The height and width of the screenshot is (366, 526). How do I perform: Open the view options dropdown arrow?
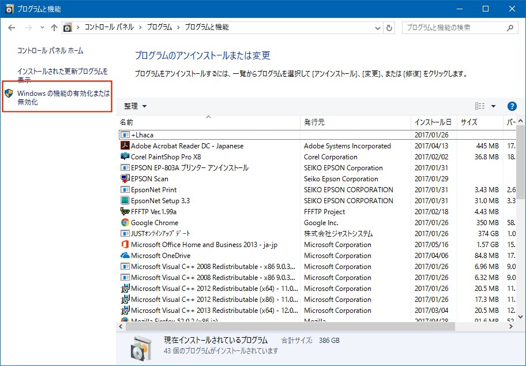coord(493,106)
